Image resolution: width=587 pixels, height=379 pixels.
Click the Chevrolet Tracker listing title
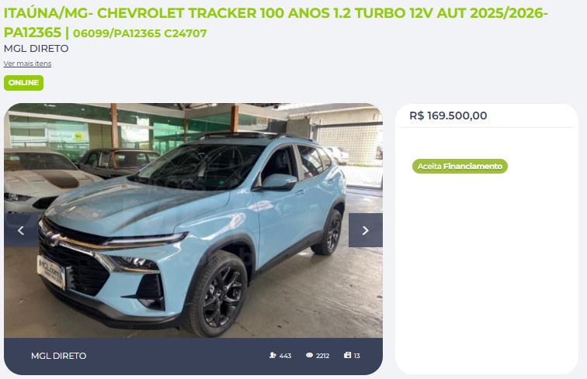click(276, 22)
